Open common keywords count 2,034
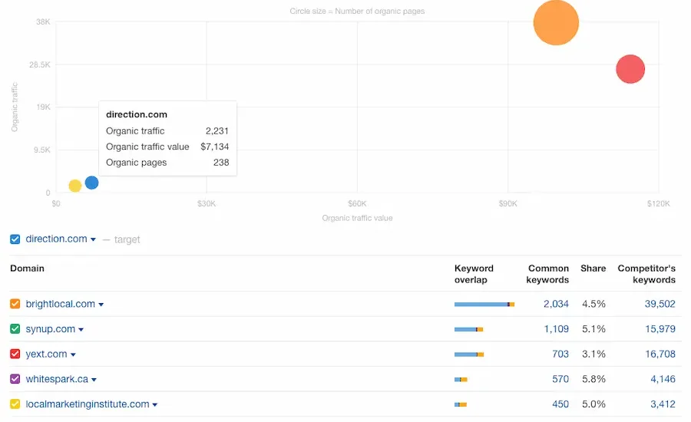The image size is (691, 422). [x=556, y=304]
